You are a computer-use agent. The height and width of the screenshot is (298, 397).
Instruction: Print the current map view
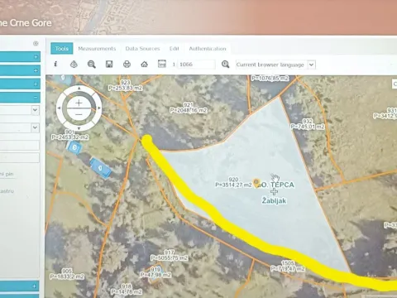pyautogui.click(x=127, y=65)
